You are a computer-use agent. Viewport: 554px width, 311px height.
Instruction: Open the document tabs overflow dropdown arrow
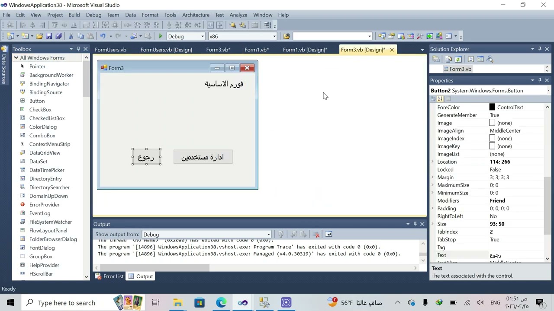pyautogui.click(x=422, y=50)
